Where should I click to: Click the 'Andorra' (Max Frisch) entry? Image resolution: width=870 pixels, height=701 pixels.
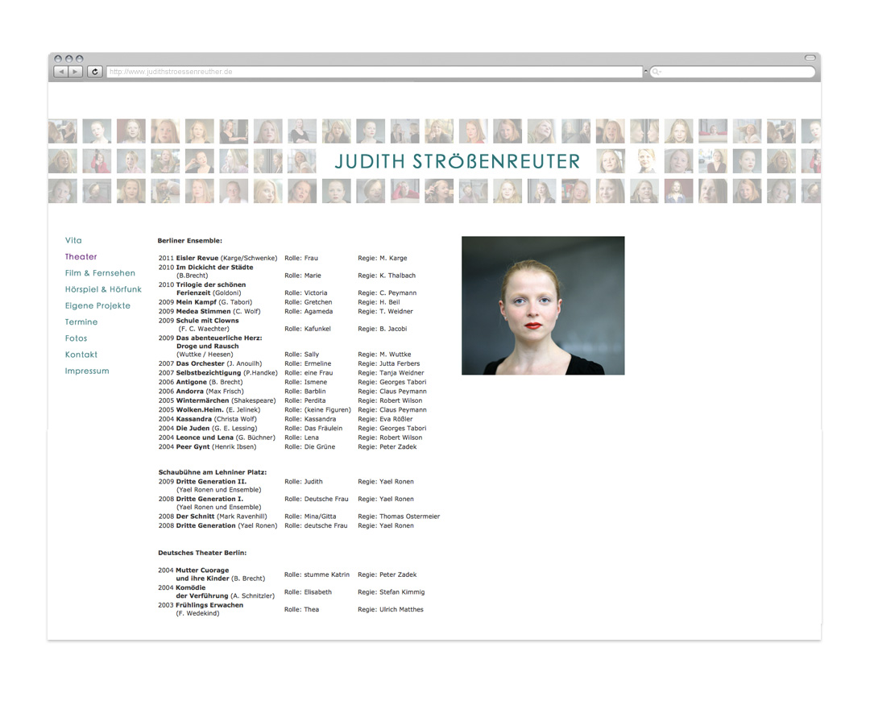point(201,392)
